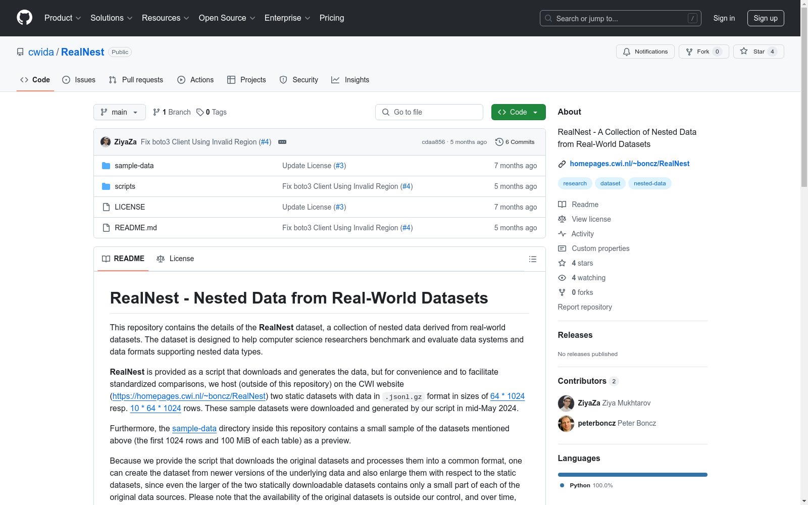This screenshot has height=505, width=808.
Task: Expand the Enterprise menu
Action: (287, 18)
